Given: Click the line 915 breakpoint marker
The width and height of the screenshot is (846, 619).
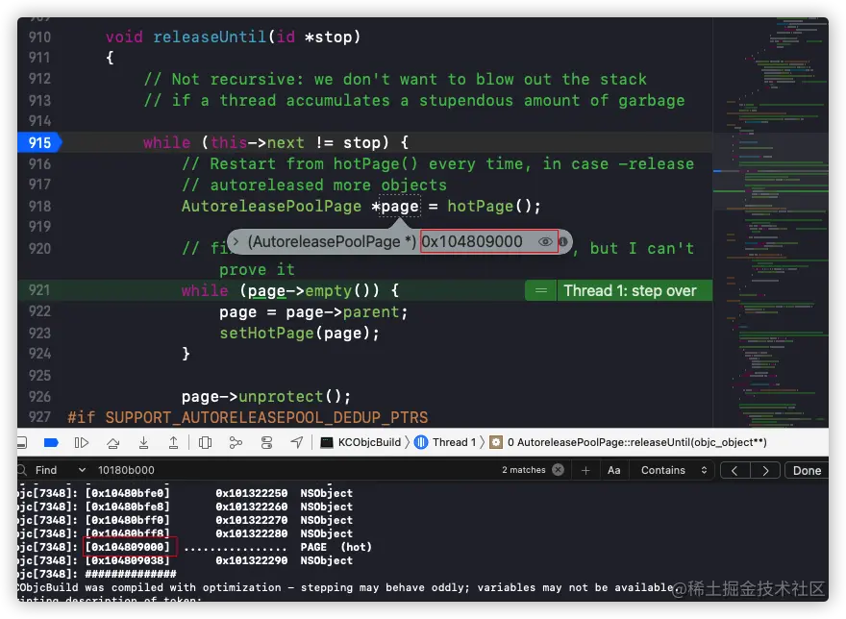Looking at the screenshot, I should pos(39,142).
